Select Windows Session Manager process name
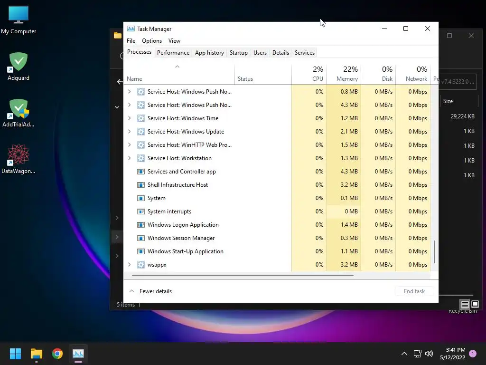 [181, 239]
